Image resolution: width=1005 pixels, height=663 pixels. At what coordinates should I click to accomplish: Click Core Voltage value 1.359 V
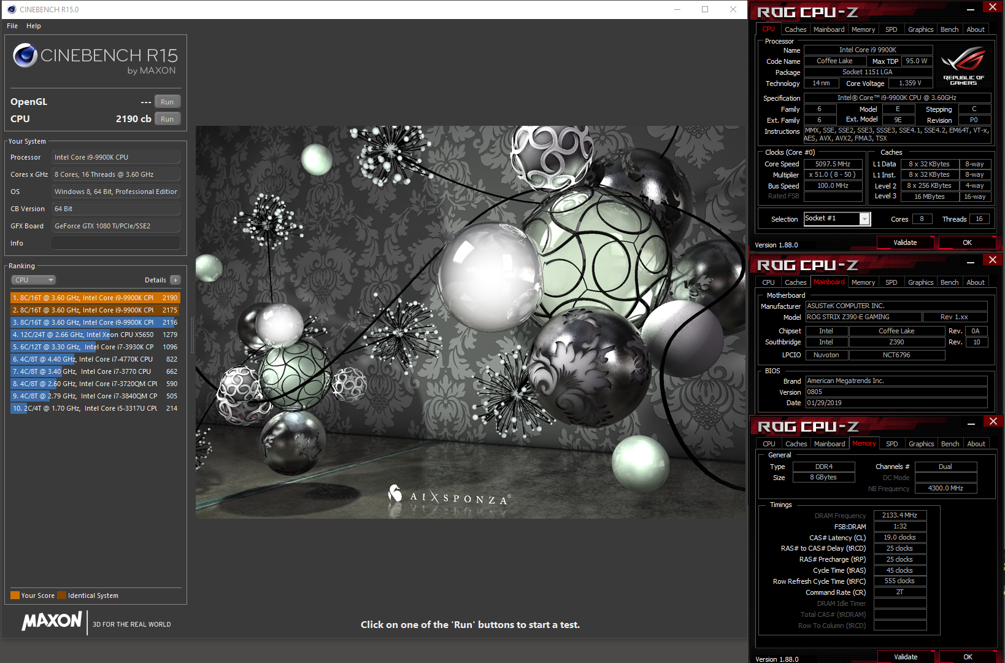tap(910, 83)
